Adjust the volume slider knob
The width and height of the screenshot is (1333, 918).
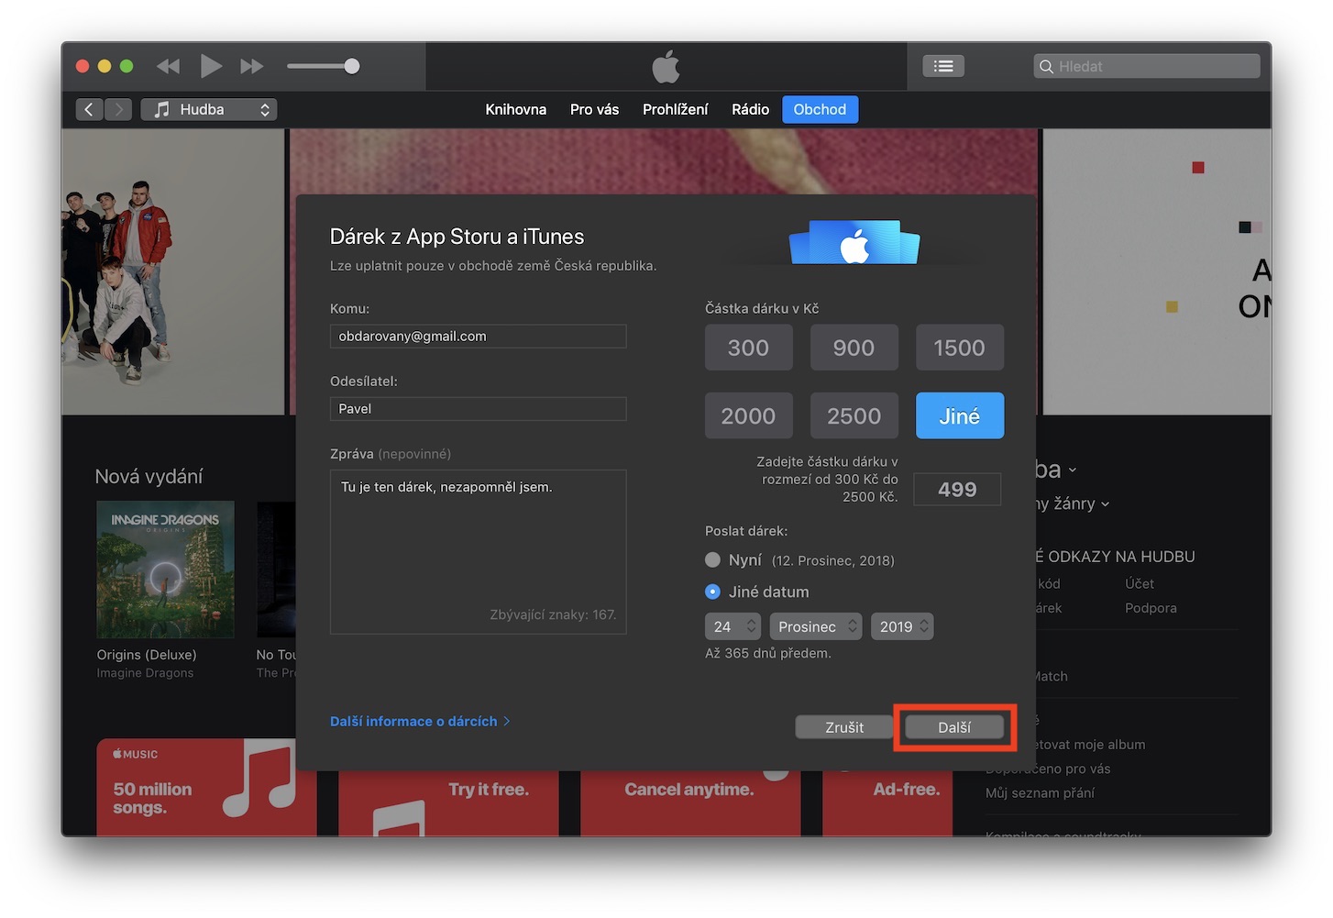(351, 66)
